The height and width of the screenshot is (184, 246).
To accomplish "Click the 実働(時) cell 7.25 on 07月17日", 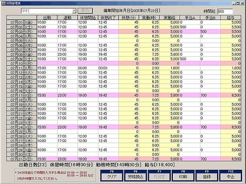I will pos(149,95).
